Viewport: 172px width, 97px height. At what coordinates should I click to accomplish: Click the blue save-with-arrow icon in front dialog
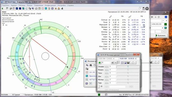(125, 63)
